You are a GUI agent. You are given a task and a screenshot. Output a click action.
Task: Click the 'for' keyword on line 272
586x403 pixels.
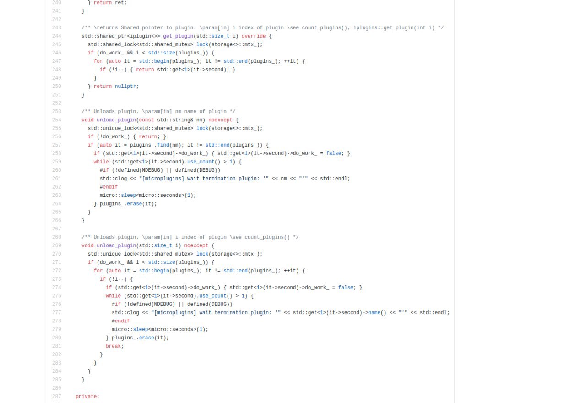(x=98, y=271)
